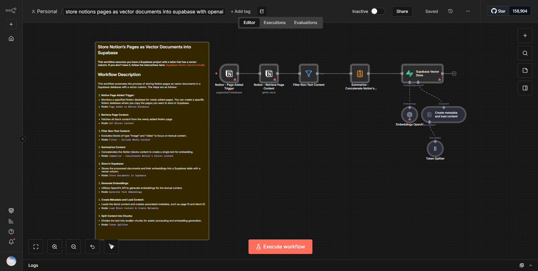Add a node with the canvas plus button
Image resolution: width=538 pixels, height=271 pixels.
click(x=525, y=35)
